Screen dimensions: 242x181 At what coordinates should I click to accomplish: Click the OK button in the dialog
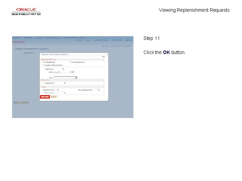point(45,97)
